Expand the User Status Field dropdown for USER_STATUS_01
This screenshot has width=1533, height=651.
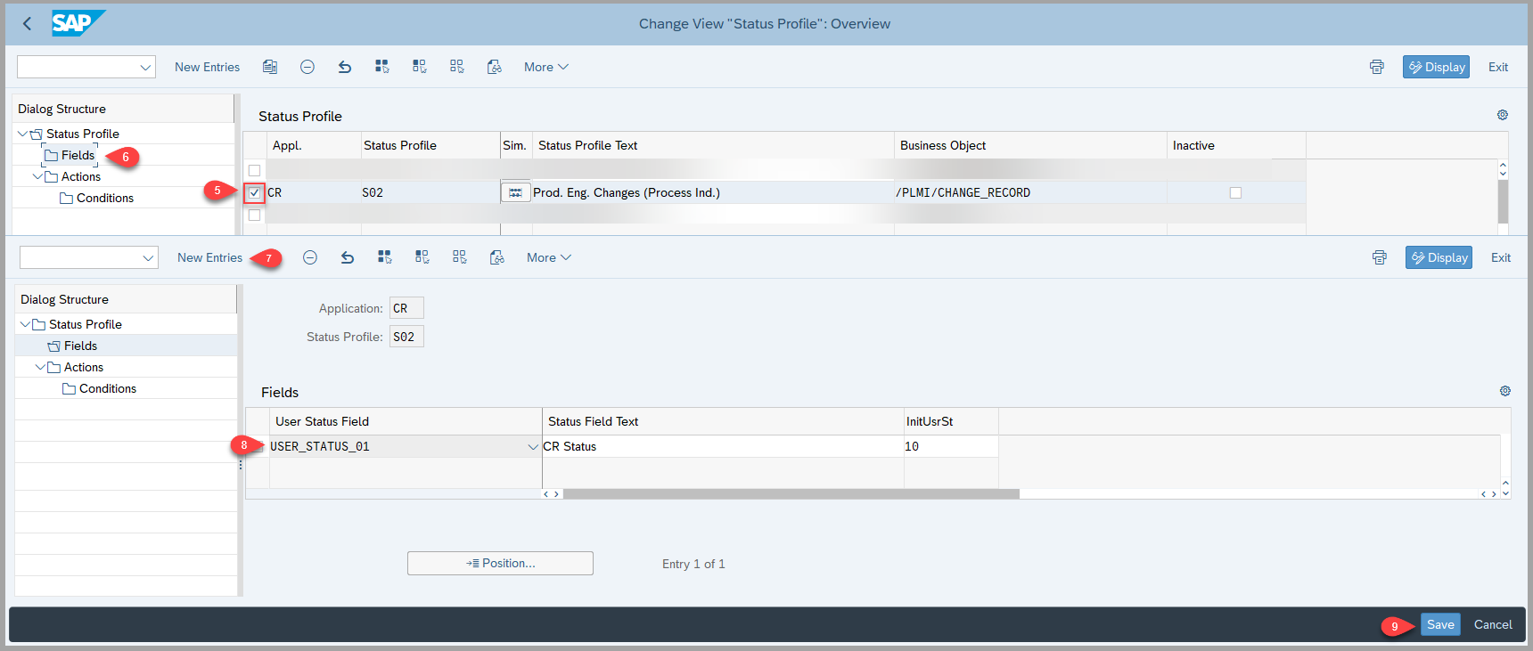(x=533, y=447)
